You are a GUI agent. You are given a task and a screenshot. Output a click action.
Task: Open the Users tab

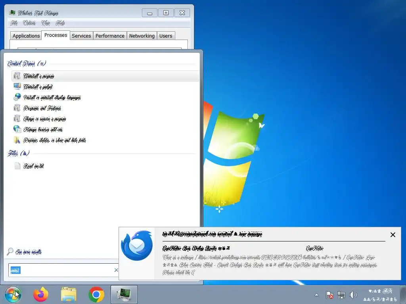(x=166, y=36)
